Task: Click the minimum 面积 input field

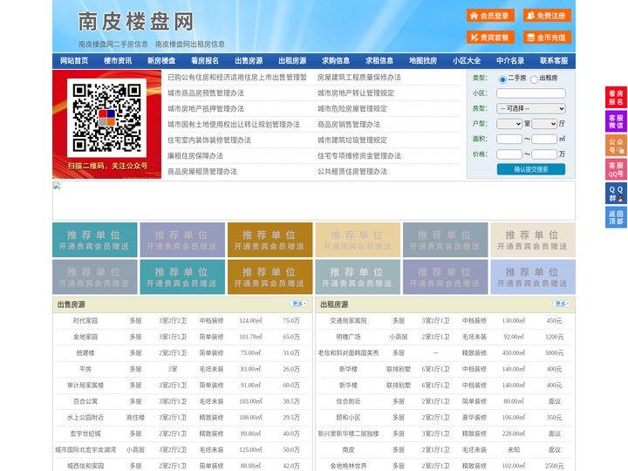Action: pyautogui.click(x=509, y=139)
